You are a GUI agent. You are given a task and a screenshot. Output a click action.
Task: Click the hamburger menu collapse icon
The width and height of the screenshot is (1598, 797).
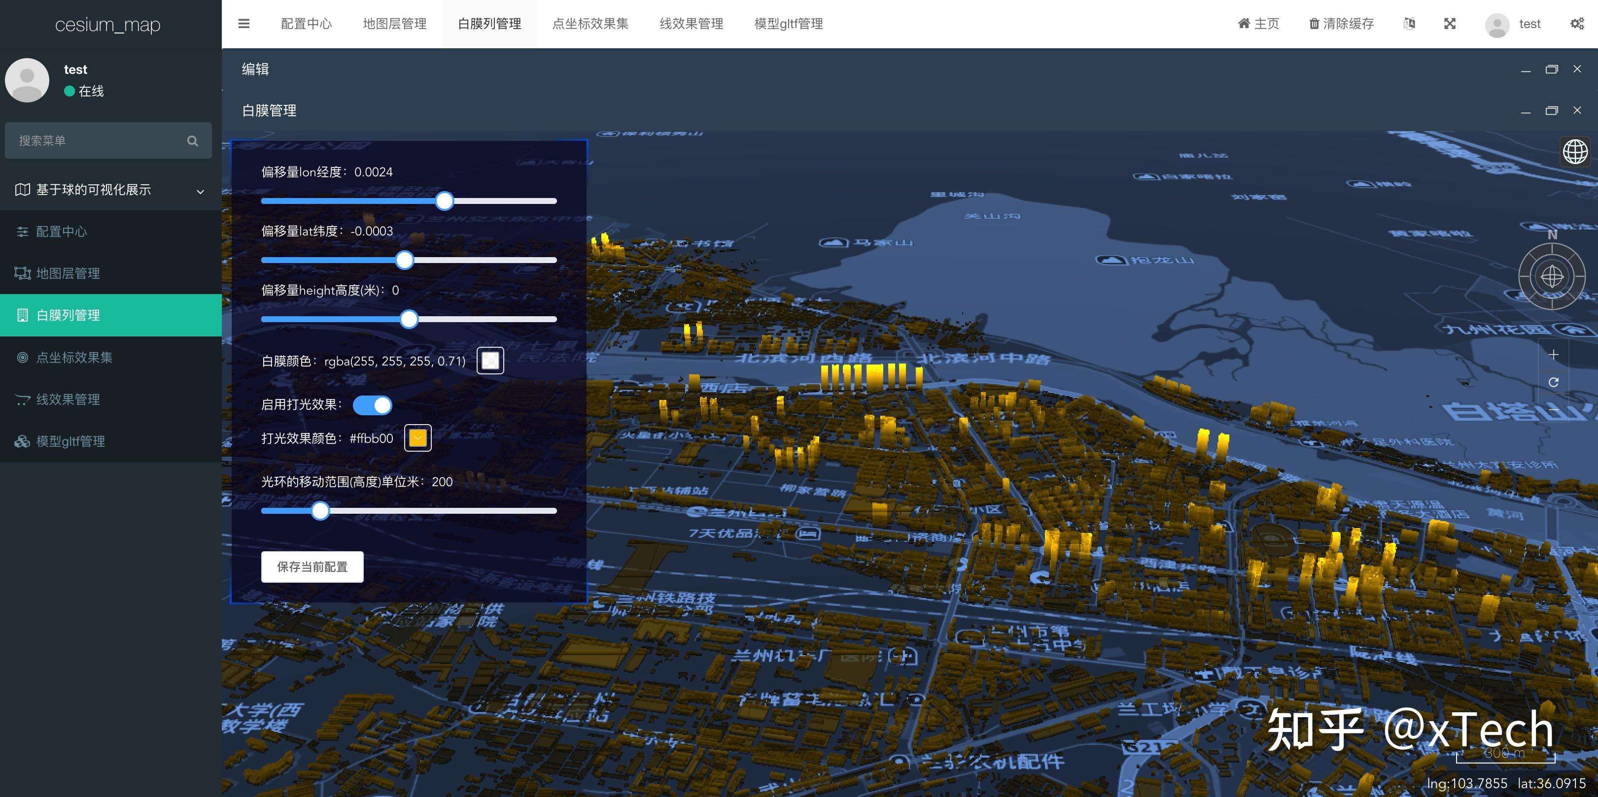(244, 24)
